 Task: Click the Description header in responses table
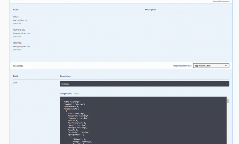(65, 76)
